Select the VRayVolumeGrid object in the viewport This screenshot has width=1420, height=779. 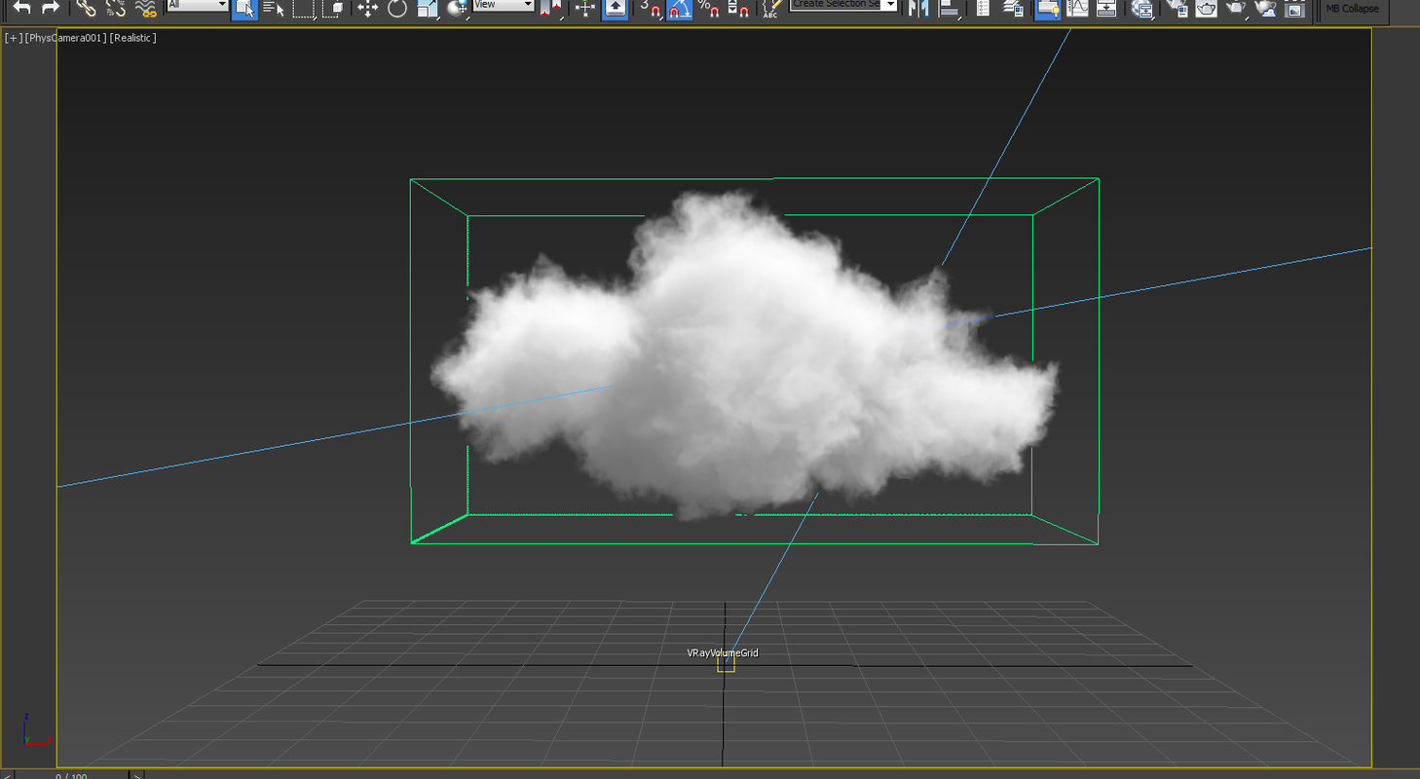[724, 665]
